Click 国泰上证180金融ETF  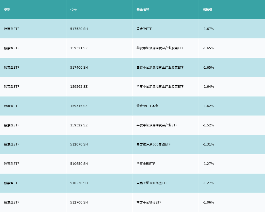click(152, 183)
